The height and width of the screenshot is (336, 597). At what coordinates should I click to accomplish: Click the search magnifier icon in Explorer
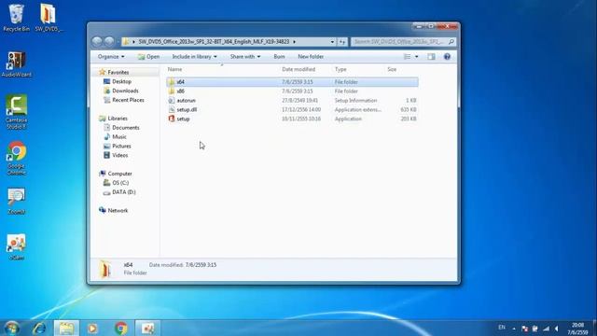(x=451, y=41)
